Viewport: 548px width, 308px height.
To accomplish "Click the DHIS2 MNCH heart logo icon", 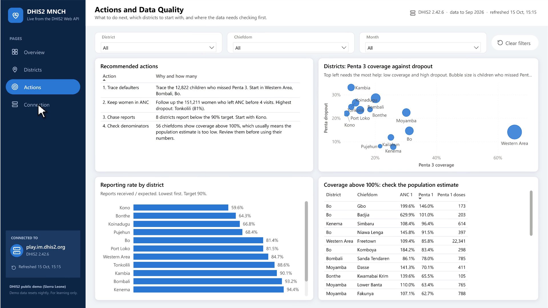I will (x=16, y=15).
